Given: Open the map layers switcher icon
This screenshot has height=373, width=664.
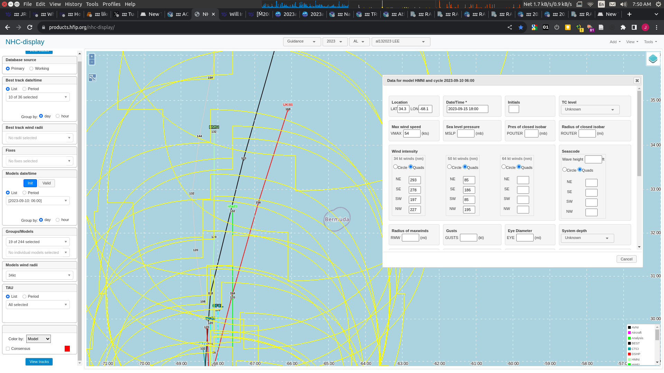Looking at the screenshot, I should coord(653,59).
